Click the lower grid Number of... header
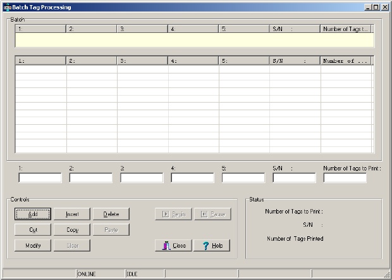The height and width of the screenshot is (280, 392). point(346,61)
